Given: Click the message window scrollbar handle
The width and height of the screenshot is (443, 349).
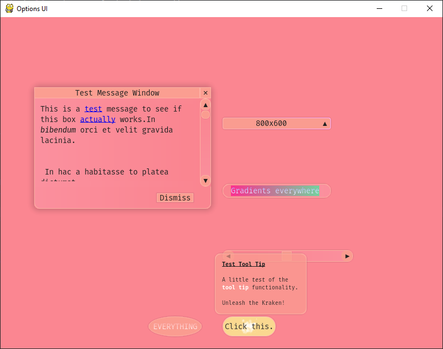Looking at the screenshot, I should point(205,115).
